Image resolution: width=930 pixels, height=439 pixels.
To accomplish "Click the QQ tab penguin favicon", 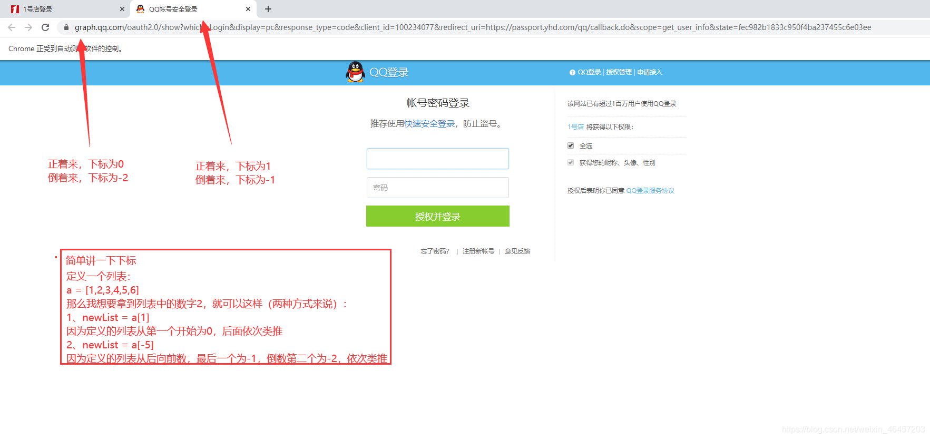I will pyautogui.click(x=140, y=9).
